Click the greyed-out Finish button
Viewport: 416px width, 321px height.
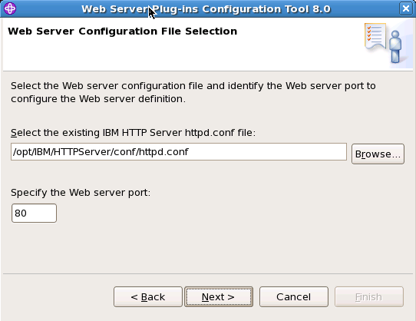point(369,297)
